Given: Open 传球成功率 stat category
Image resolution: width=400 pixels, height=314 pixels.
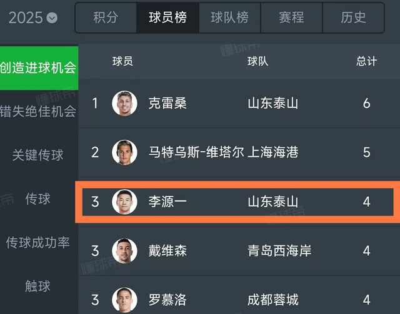Looking at the screenshot, I should (38, 243).
